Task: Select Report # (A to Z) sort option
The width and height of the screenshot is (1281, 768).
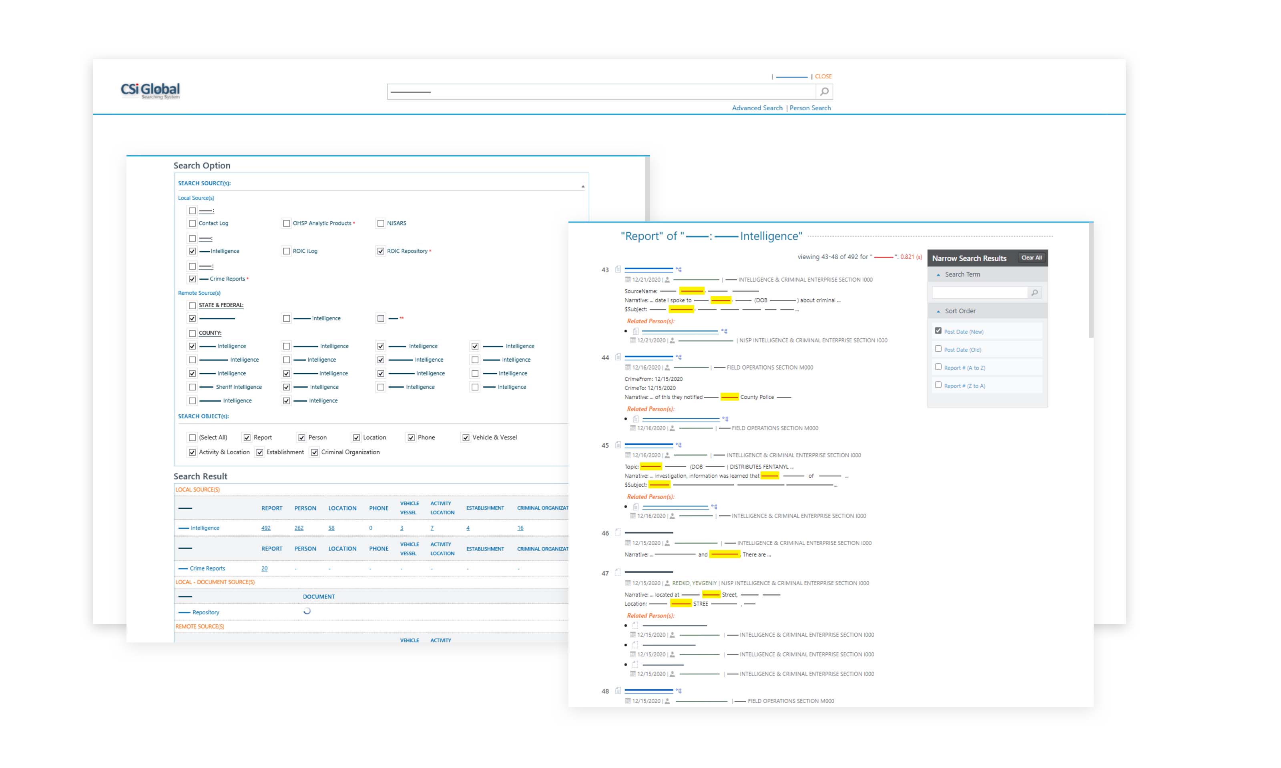Action: (938, 367)
